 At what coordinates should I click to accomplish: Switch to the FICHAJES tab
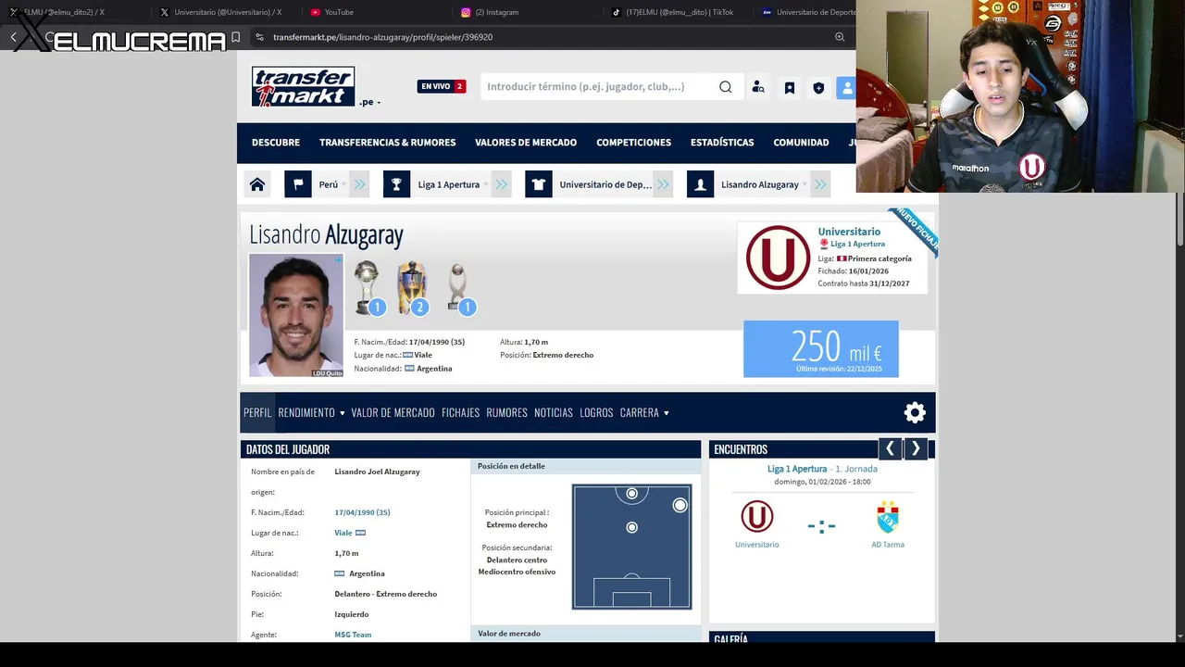tap(460, 413)
